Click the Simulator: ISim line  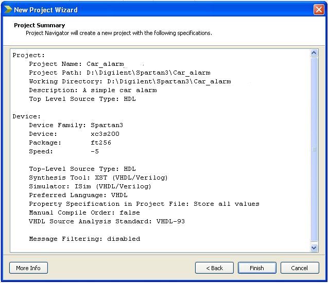pyautogui.click(x=90, y=186)
